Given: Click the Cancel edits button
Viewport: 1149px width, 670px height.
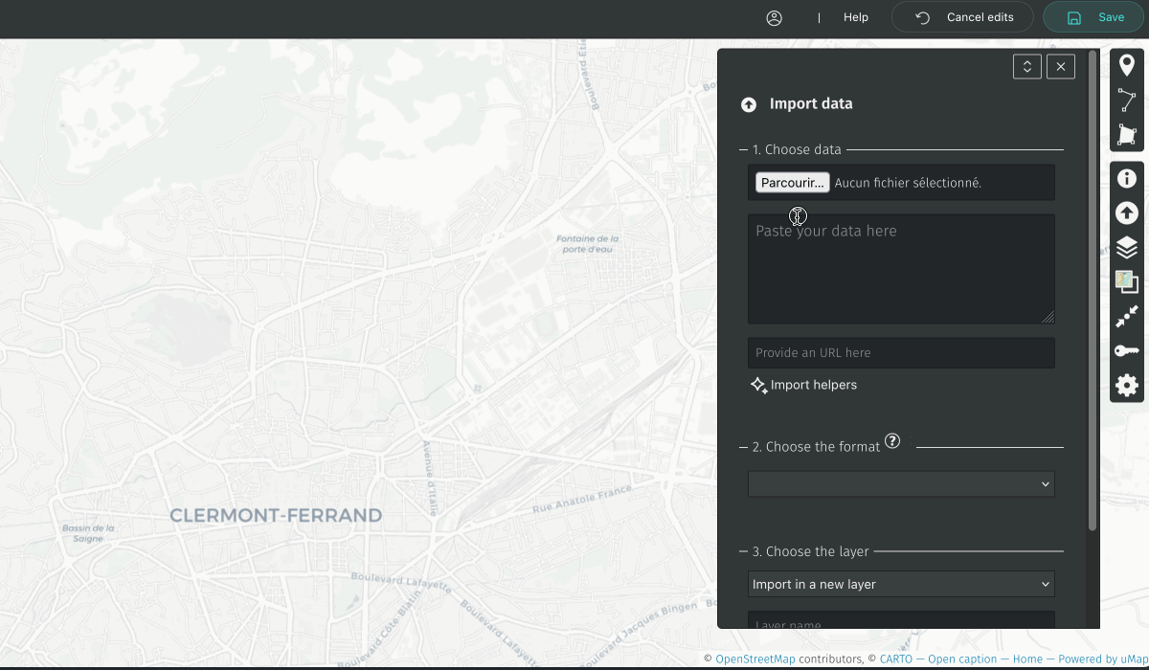Looking at the screenshot, I should [963, 17].
